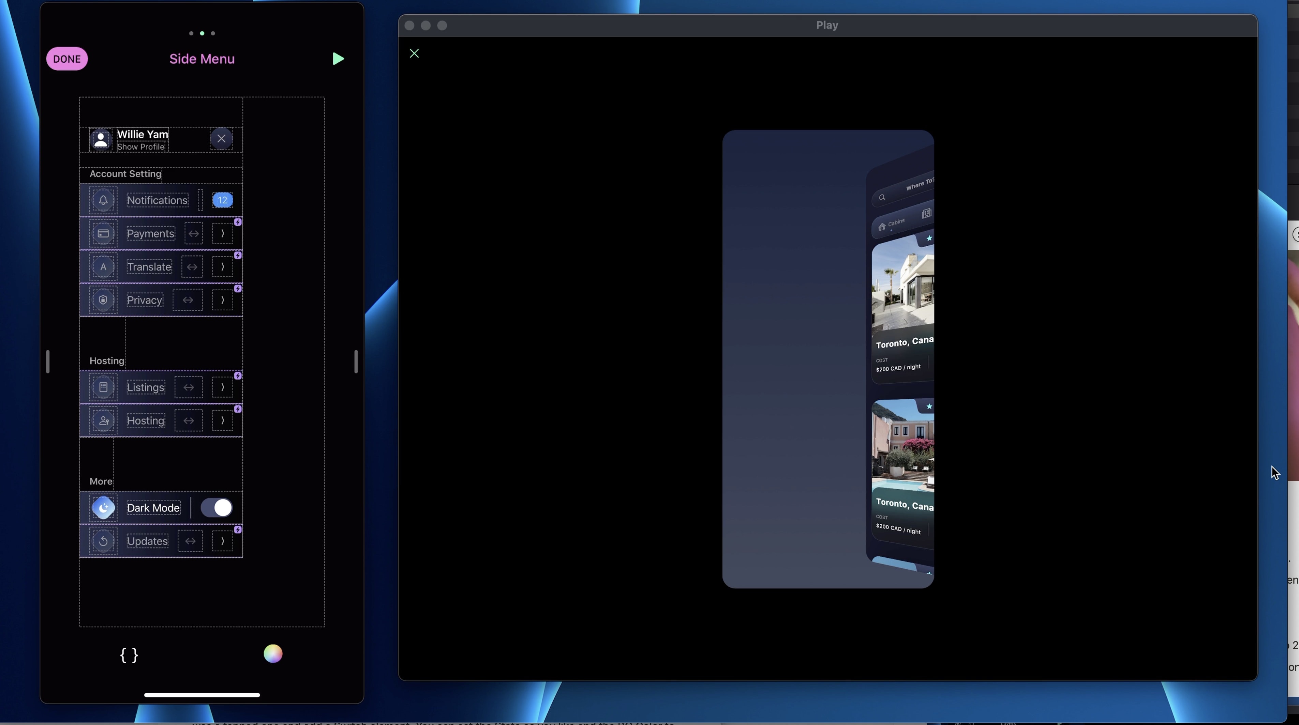Click the Notifications bell icon
1299x725 pixels.
tap(103, 201)
